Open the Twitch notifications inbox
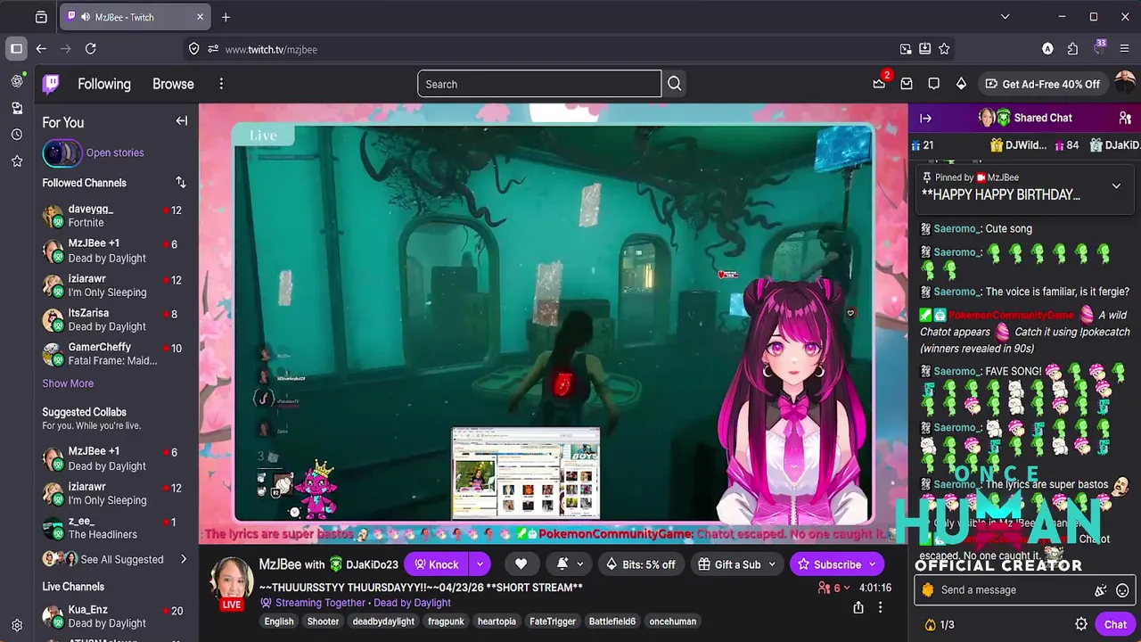 907,84
